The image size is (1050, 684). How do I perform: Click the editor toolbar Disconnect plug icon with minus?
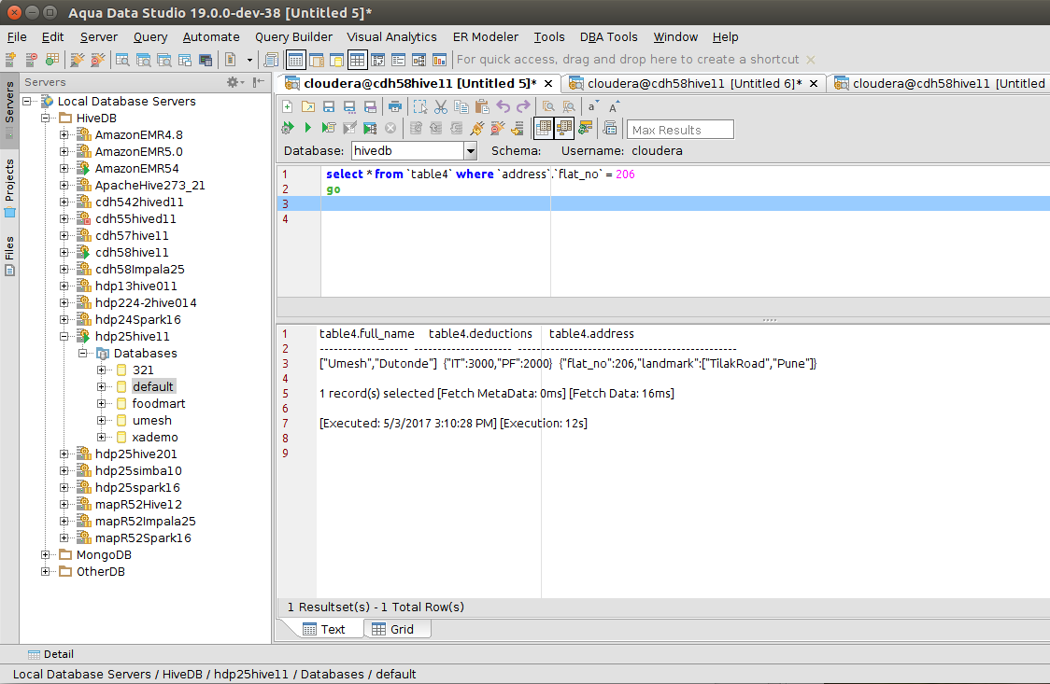tap(498, 128)
